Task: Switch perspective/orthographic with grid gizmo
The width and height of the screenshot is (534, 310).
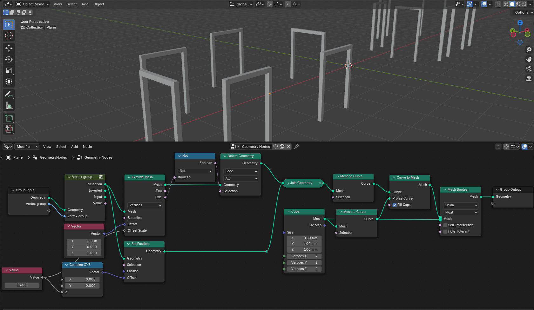Action: click(529, 78)
